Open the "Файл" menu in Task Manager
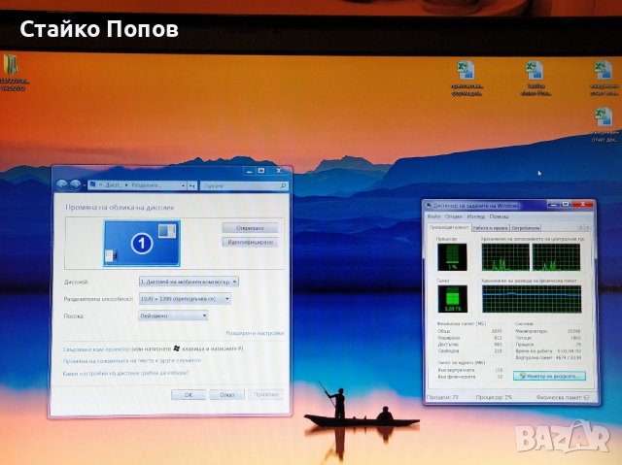Image resolution: width=622 pixels, height=465 pixels. coord(433,216)
